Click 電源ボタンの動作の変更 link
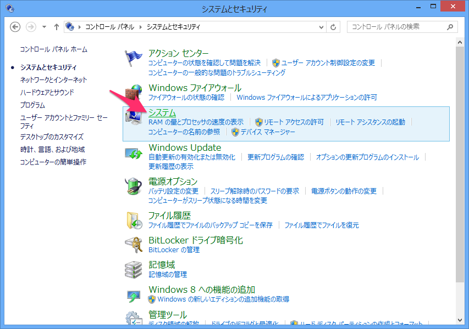Viewport: 469px width, 329px height. [344, 191]
